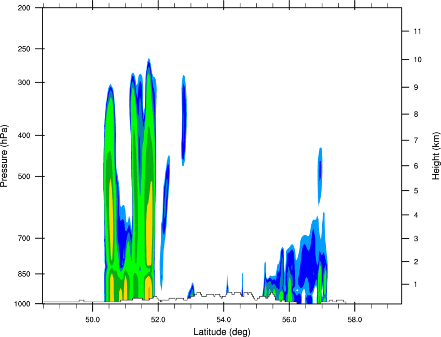
Task: Click the "Height (km)" axis title
Action: pos(436,156)
